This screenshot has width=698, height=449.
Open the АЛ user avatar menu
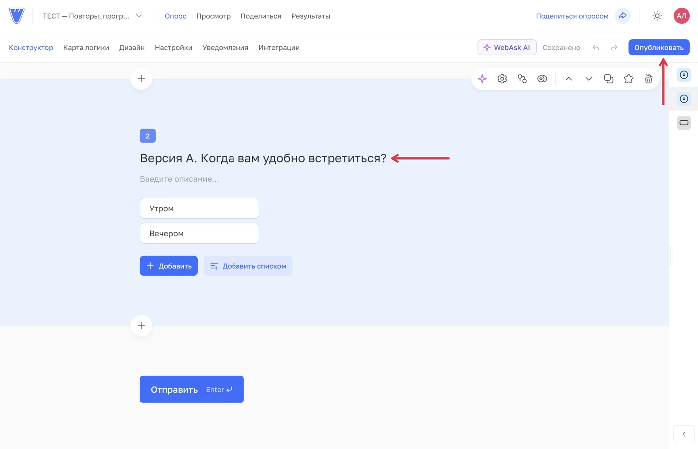click(x=682, y=16)
